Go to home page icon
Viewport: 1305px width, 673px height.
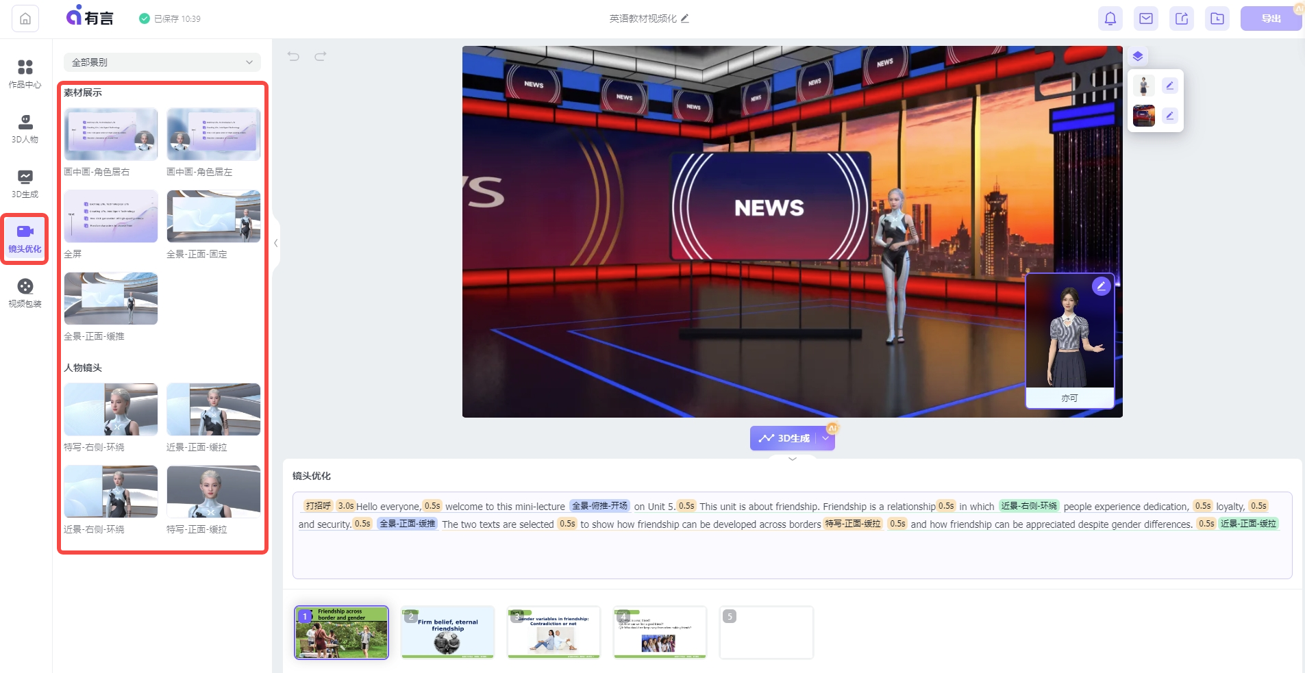click(25, 18)
